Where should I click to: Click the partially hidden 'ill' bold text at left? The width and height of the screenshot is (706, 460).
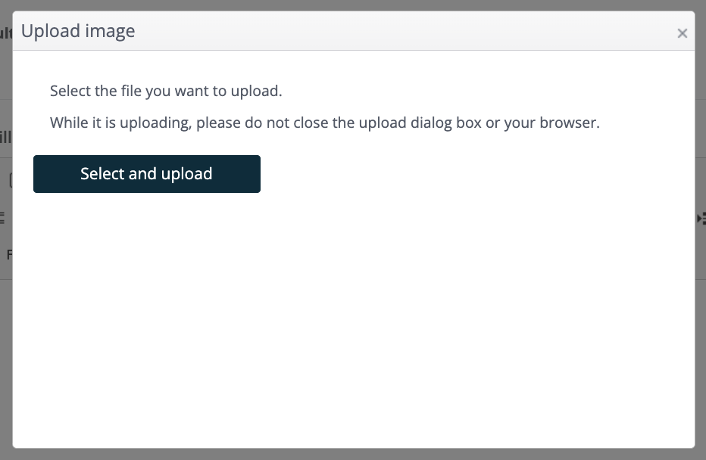[x=6, y=137]
